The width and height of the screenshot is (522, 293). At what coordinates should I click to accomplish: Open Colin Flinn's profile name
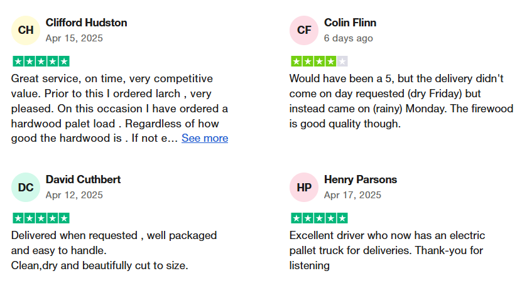[x=350, y=23]
